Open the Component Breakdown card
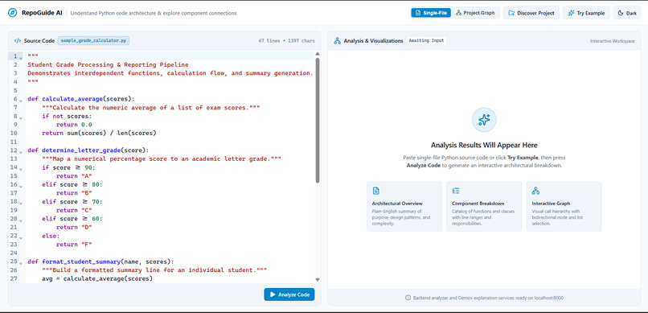 pyautogui.click(x=484, y=206)
